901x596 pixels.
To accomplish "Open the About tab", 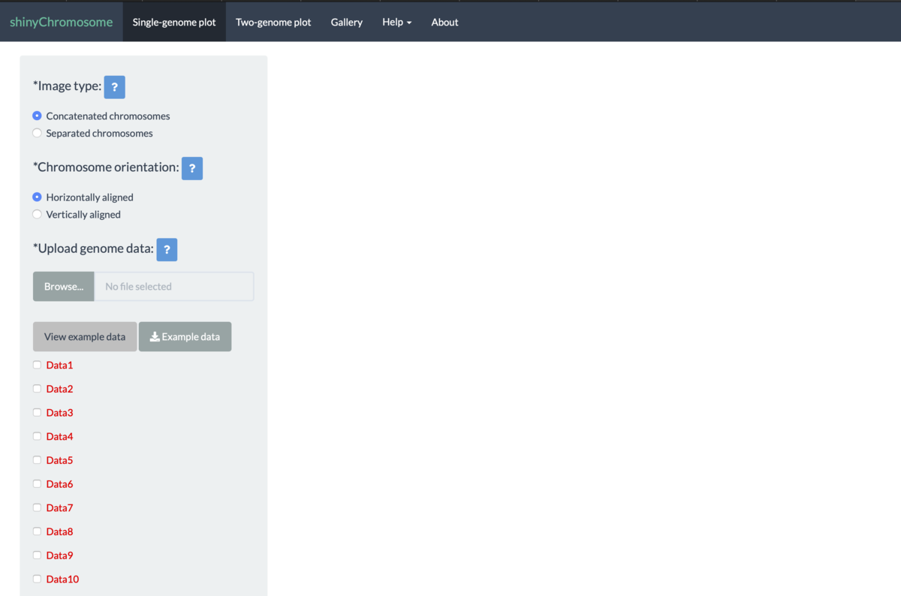I will (x=444, y=23).
